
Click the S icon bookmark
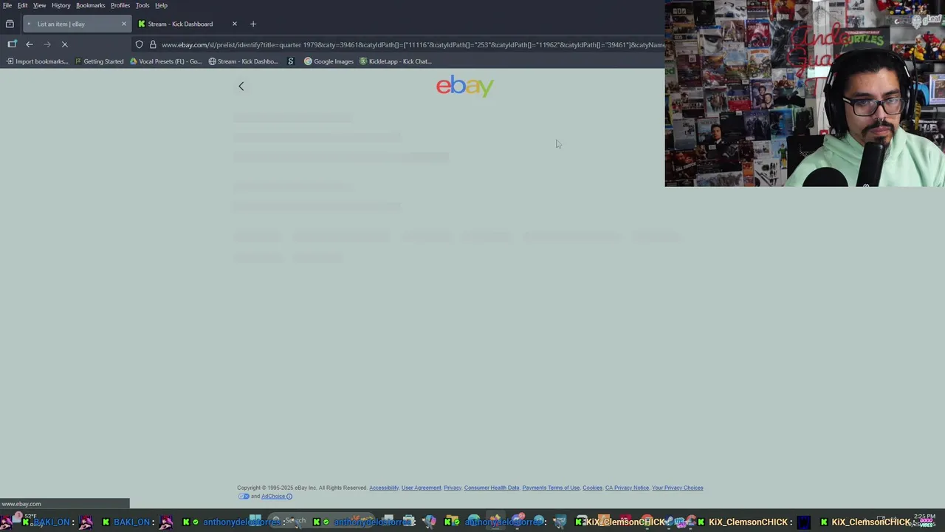click(x=290, y=61)
